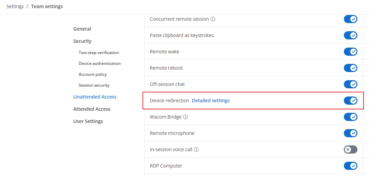Enable In-session voice call toggle
Image resolution: width=369 pixels, height=176 pixels.
350,149
